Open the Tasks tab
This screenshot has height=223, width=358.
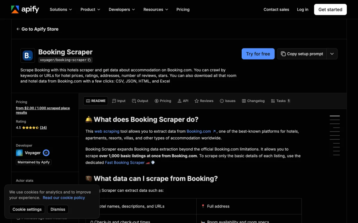click(x=280, y=101)
